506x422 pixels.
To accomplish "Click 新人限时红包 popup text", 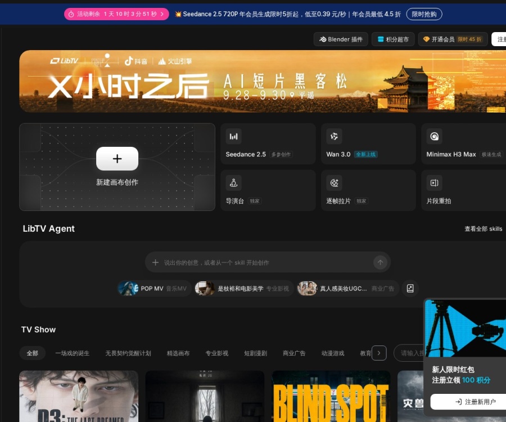I will click(x=453, y=370).
